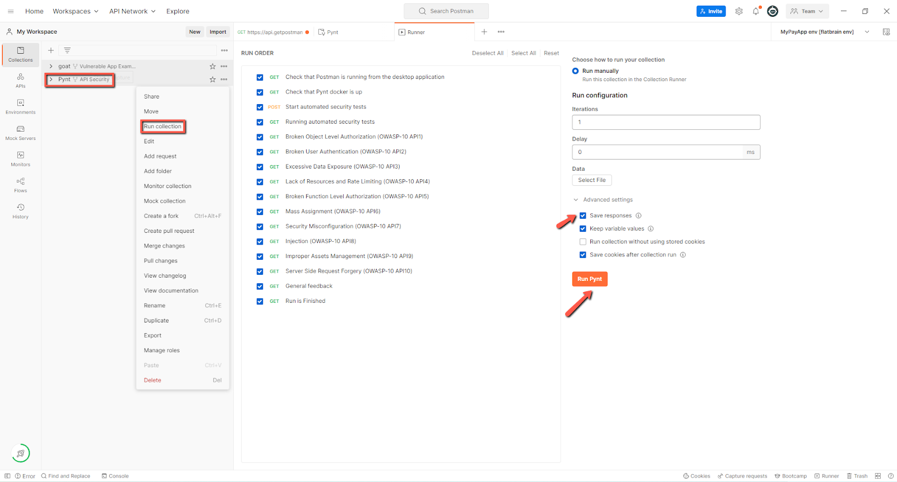897x482 pixels.
Task: Open the hamburger menu icon
Action: pyautogui.click(x=11, y=11)
